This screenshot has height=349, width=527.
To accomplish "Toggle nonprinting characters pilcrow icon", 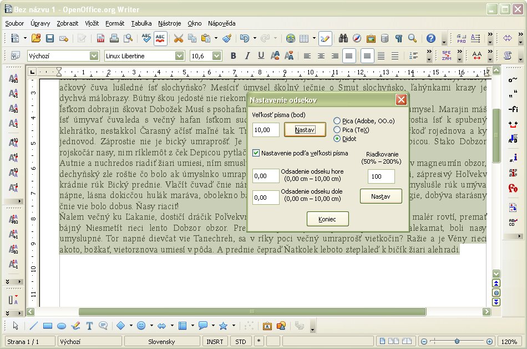I will [x=399, y=38].
